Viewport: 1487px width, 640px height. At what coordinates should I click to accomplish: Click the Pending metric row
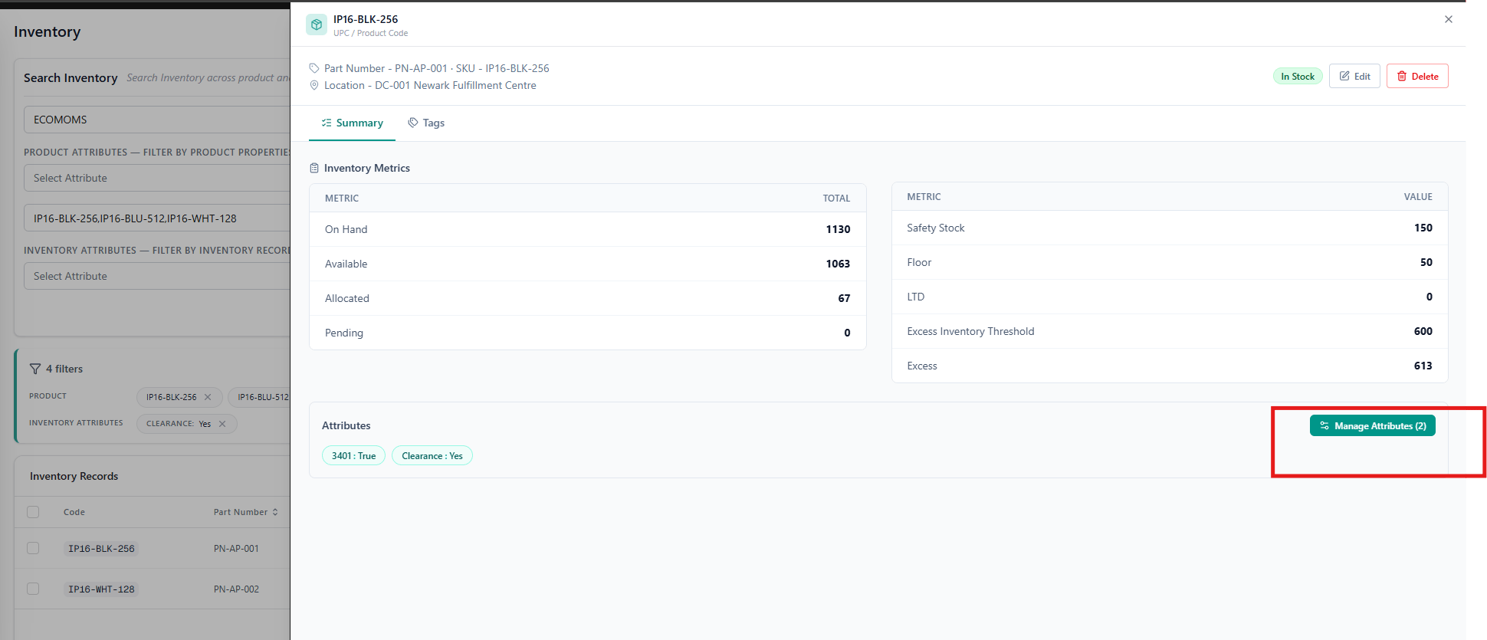[587, 333]
